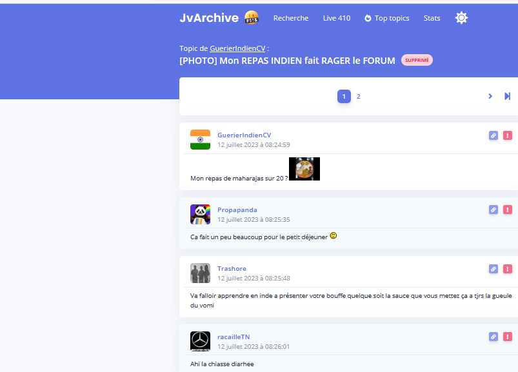
Task: Click the Indian flag avatar of GuerierIndienCV
Action: pos(200,140)
